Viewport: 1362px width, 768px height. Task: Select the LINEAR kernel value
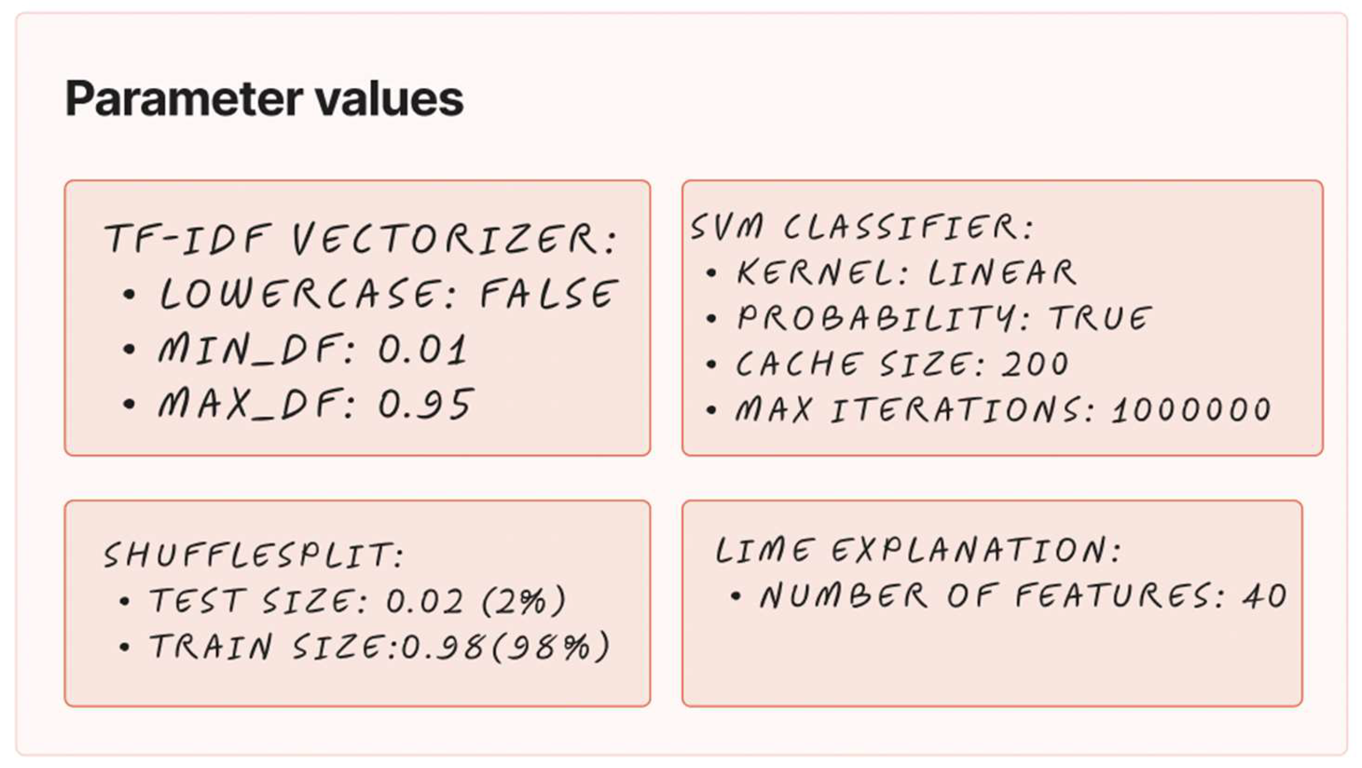(1002, 273)
